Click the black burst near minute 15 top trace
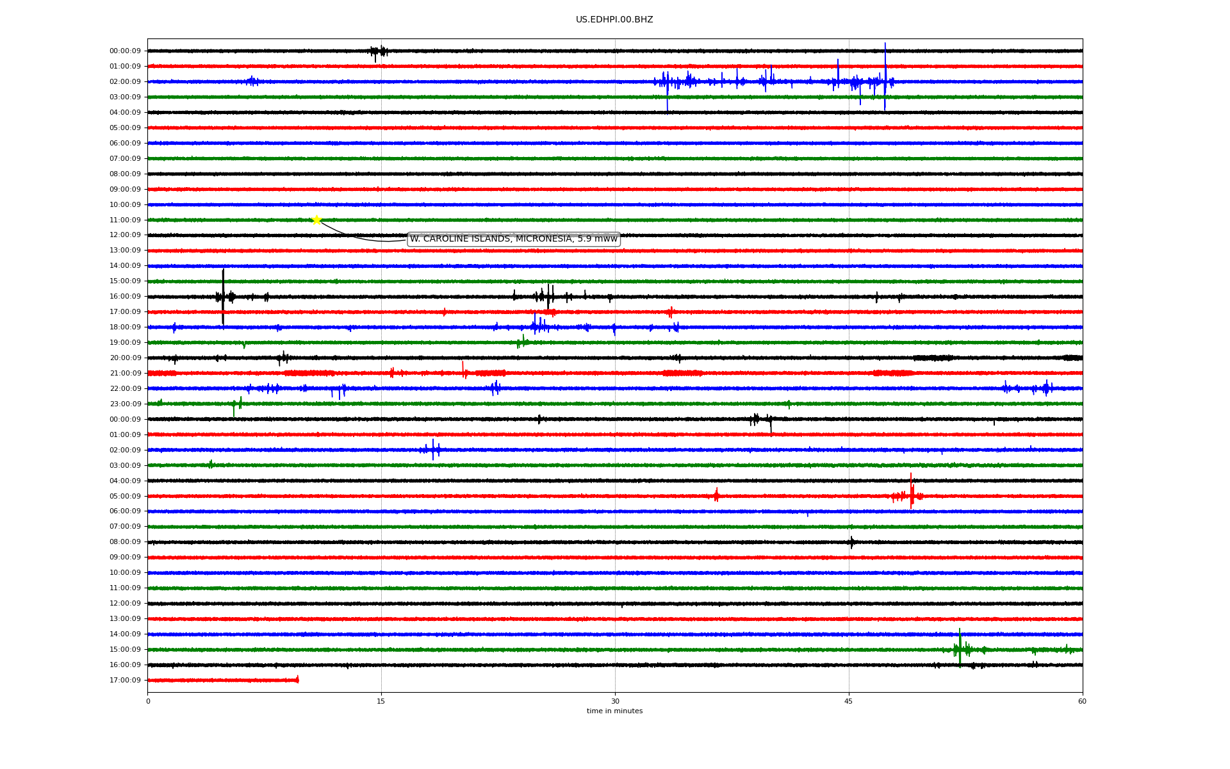This screenshot has height=769, width=1230. click(x=379, y=51)
